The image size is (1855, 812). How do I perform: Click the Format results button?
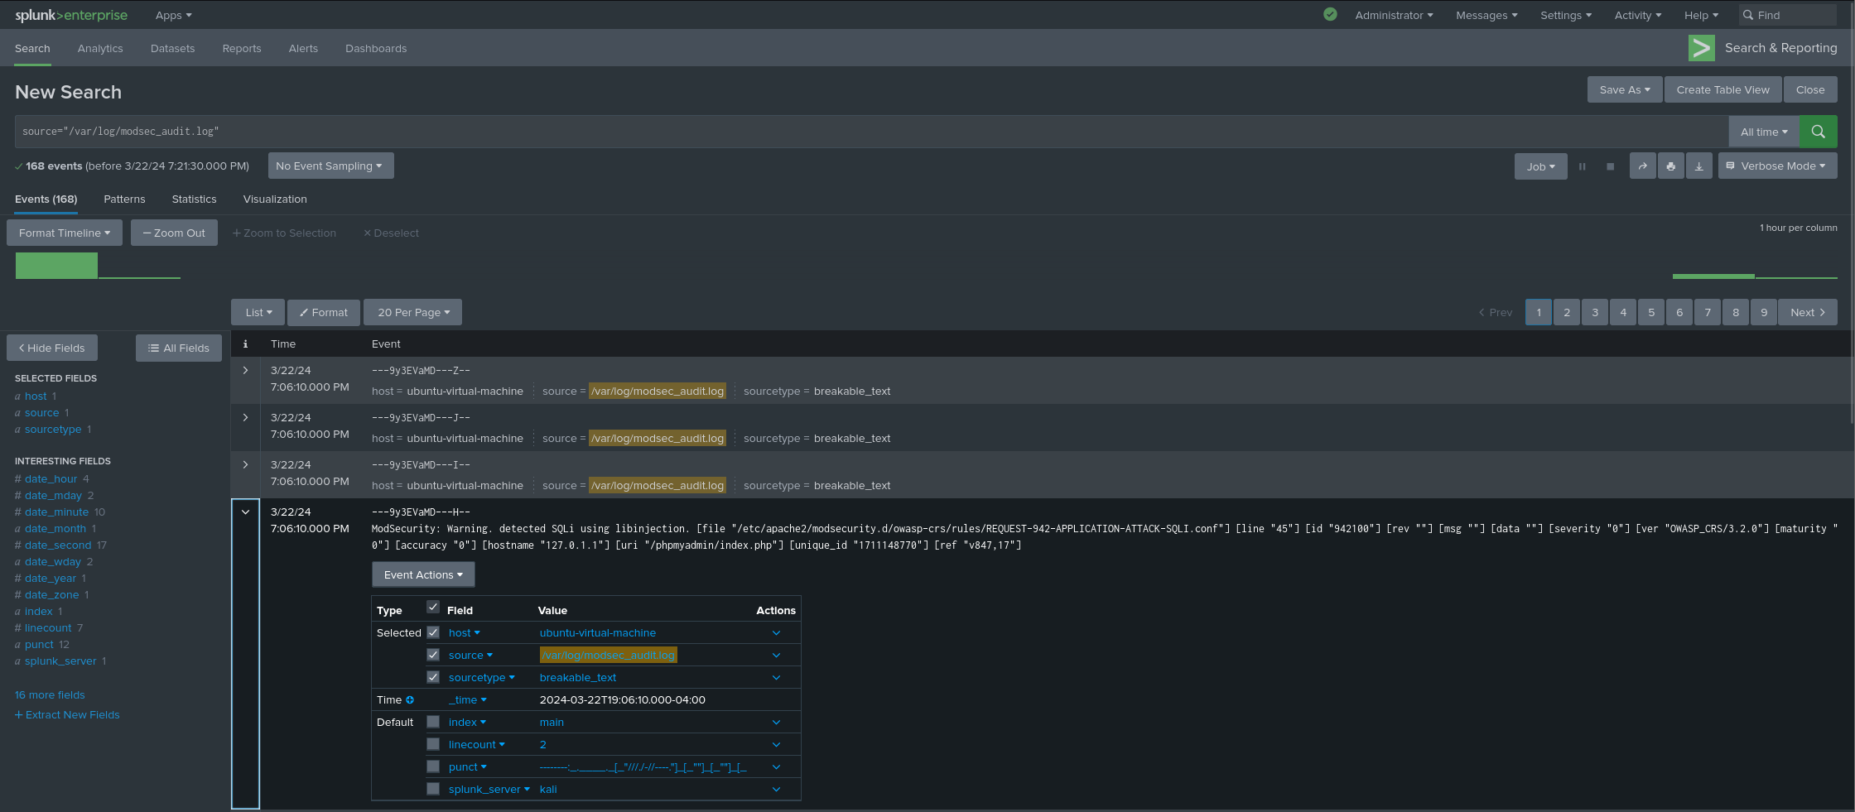coord(324,312)
